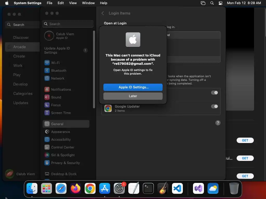266x199 pixels.
Task: Select the Bluetooth icon in sidebar
Action: pyautogui.click(x=47, y=70)
